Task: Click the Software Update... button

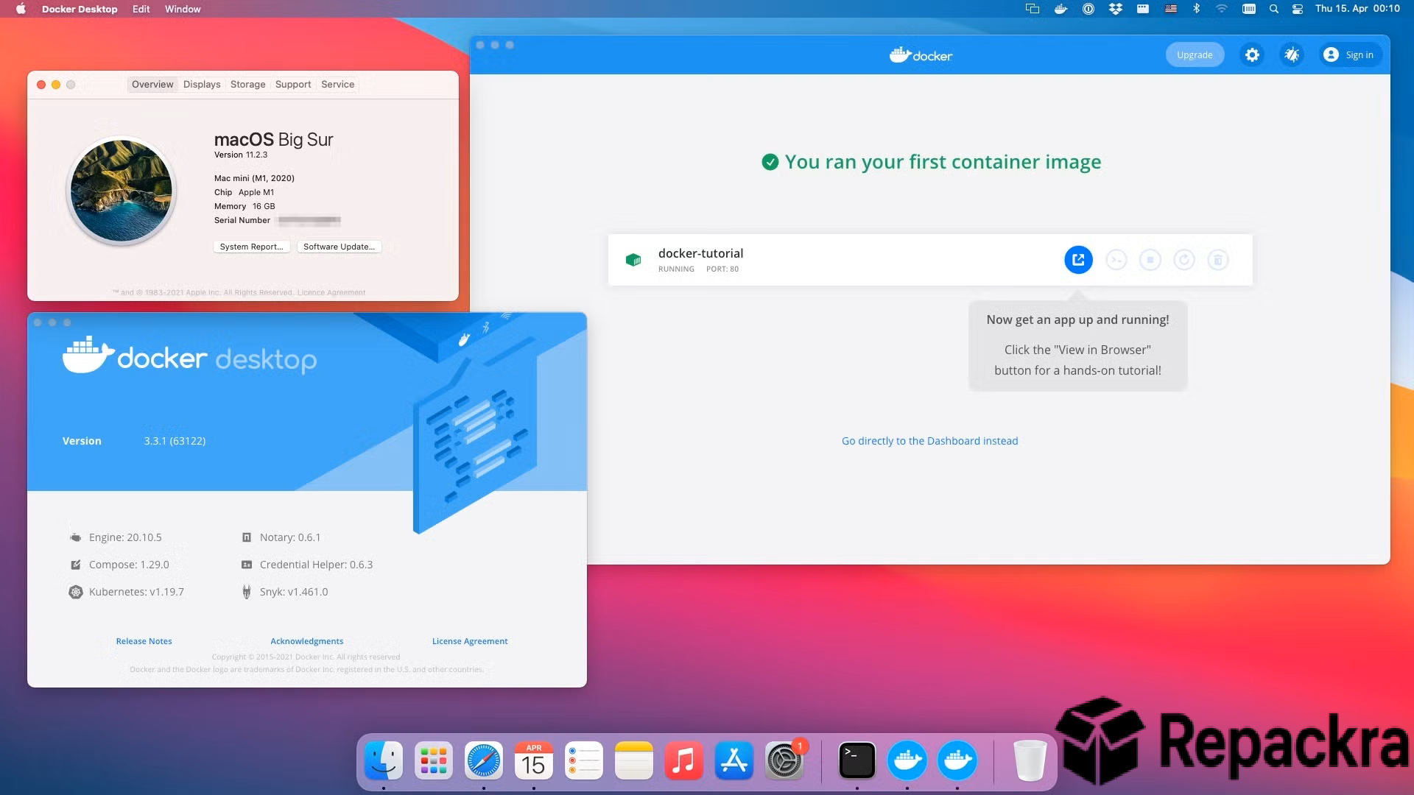Action: [339, 247]
